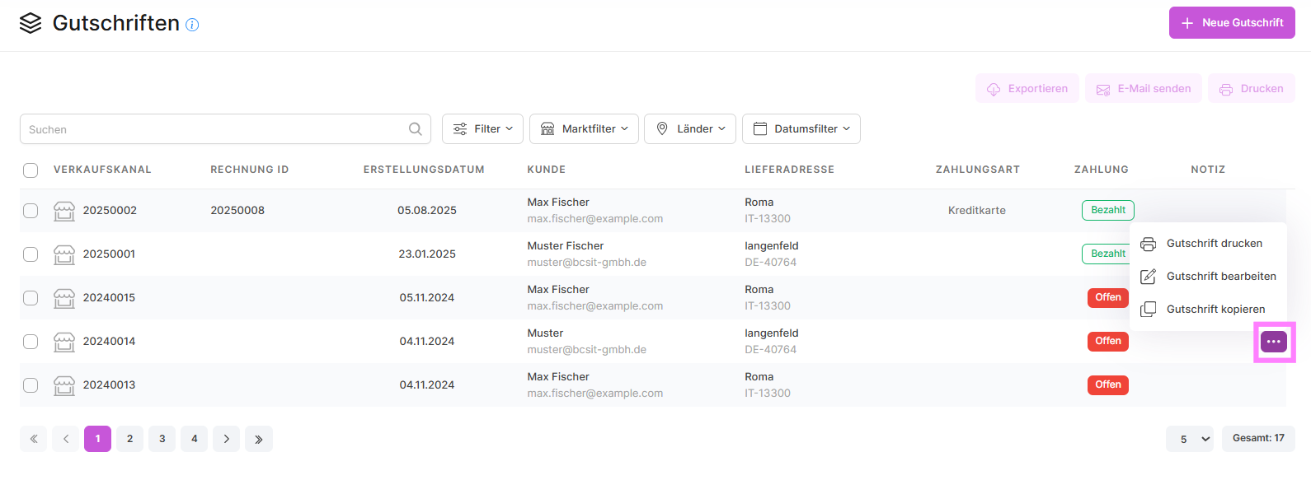Click the three-dots action button in row 20240014
The height and width of the screenshot is (480, 1311).
point(1274,342)
